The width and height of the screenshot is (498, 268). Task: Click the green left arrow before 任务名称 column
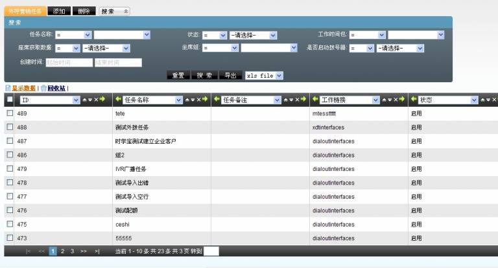118,100
